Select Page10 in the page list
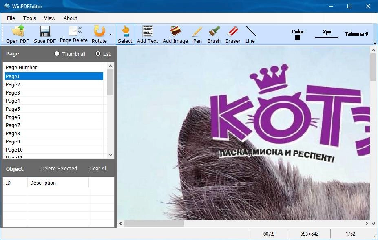 [54, 150]
